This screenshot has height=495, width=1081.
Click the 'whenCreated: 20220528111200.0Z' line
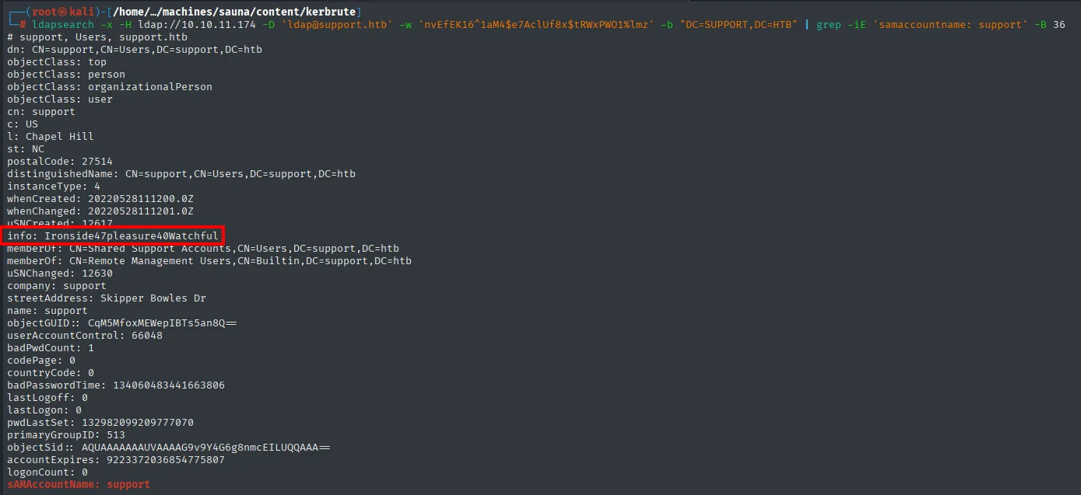pyautogui.click(x=100, y=199)
